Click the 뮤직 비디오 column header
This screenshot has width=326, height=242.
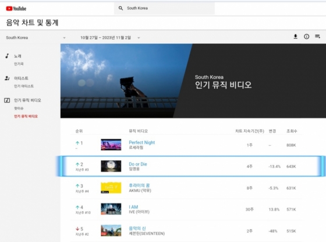point(139,131)
